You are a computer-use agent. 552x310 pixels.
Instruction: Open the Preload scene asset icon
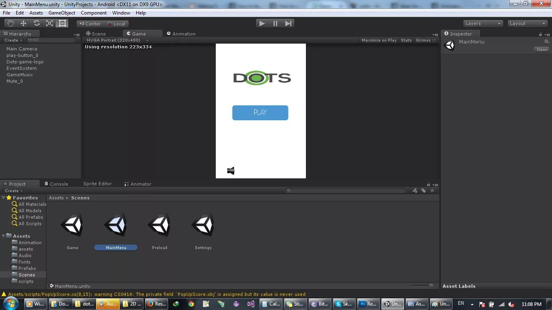pos(160,225)
